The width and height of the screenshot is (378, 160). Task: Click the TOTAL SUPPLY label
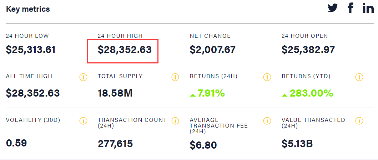point(120,77)
